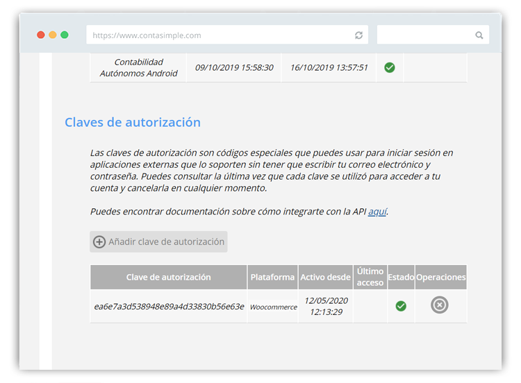Click the '12/05/2020 12:13:29' date cell
The height and width of the screenshot is (383, 521).
tap(326, 307)
